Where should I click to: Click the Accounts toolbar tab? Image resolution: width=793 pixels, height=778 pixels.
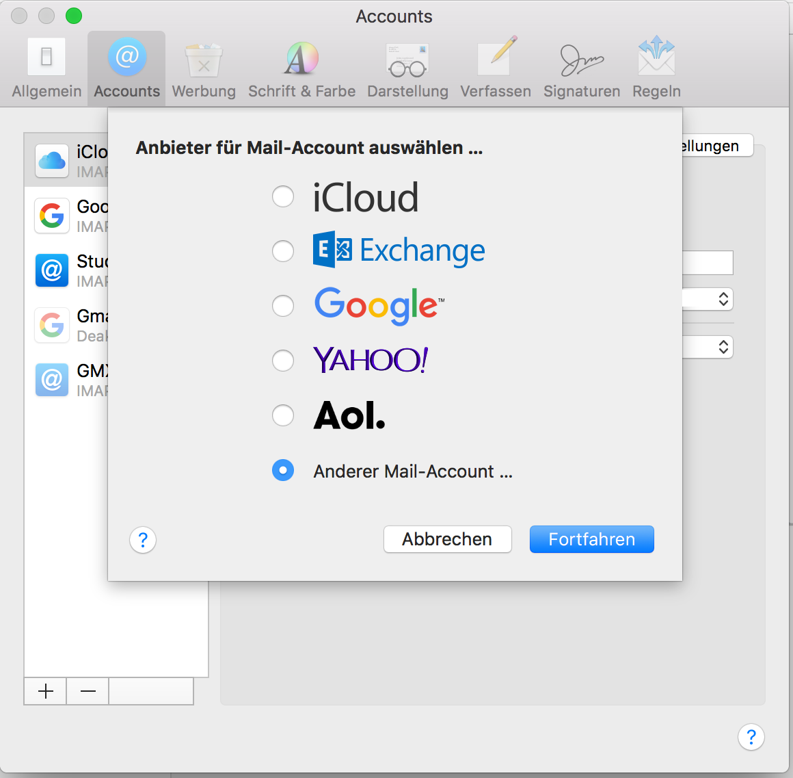[x=126, y=68]
